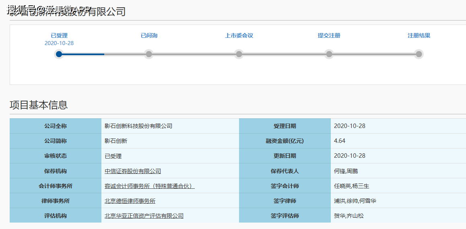Click the 更新日期 label cell
The height and width of the screenshot is (229, 466).
click(x=285, y=156)
